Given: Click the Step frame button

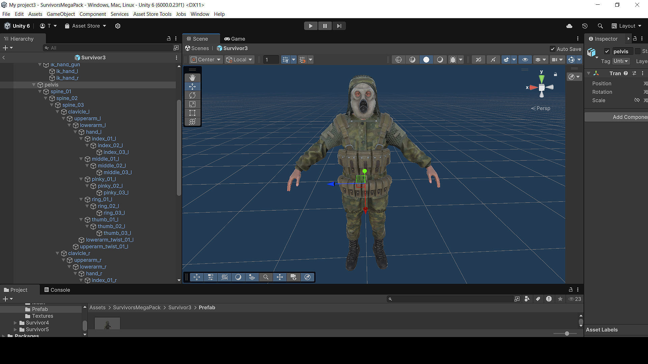Looking at the screenshot, I should 339,26.
